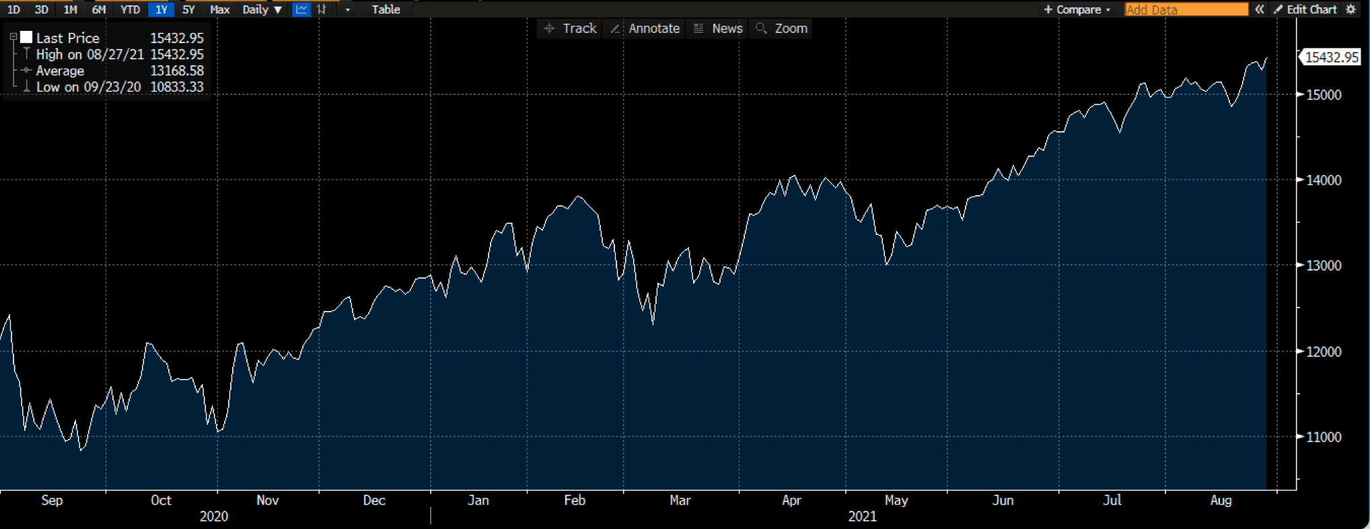Select the YTD time range

point(130,9)
